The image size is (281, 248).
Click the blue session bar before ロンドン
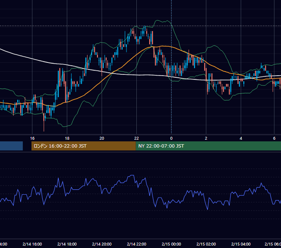(11, 146)
